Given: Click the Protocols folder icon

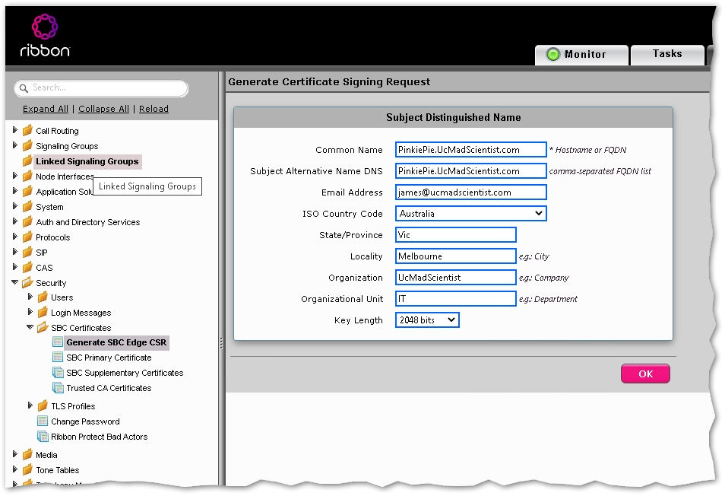Looking at the screenshot, I should [28, 237].
